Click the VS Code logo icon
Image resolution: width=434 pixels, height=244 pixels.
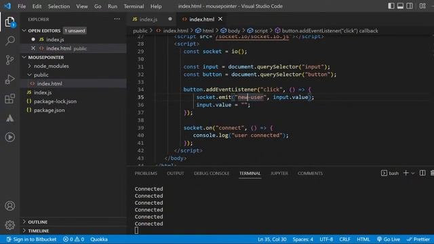(x=7, y=6)
